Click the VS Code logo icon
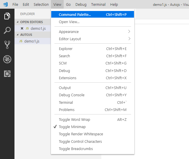Viewport: 189px width, 159px height. (5, 4)
